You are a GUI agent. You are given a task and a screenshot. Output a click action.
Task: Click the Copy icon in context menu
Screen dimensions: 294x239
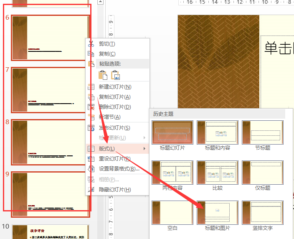coord(91,54)
